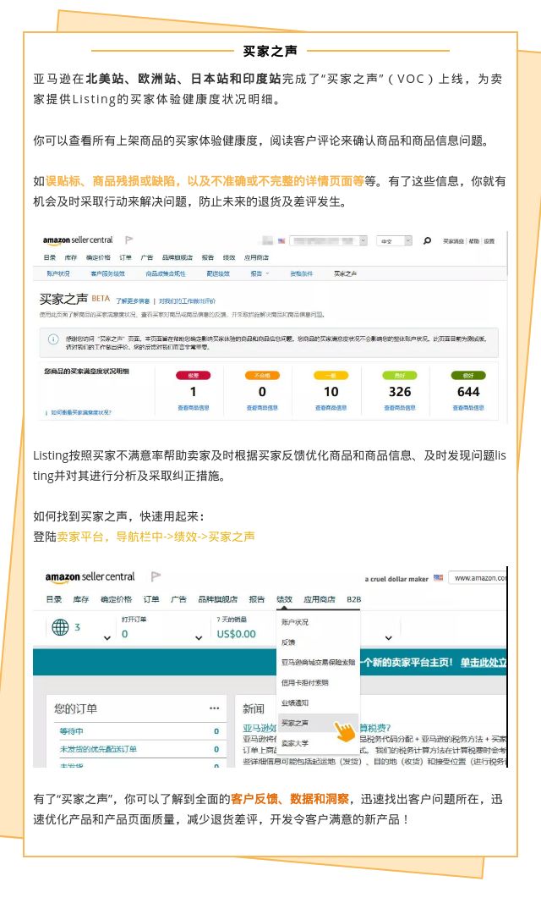The height and width of the screenshot is (909, 541).
Task: Click the US flag next to a cruel dollar maker
Action: tap(439, 578)
